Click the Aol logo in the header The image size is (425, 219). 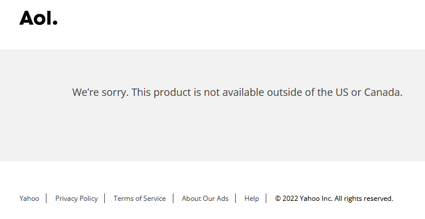pyautogui.click(x=38, y=18)
